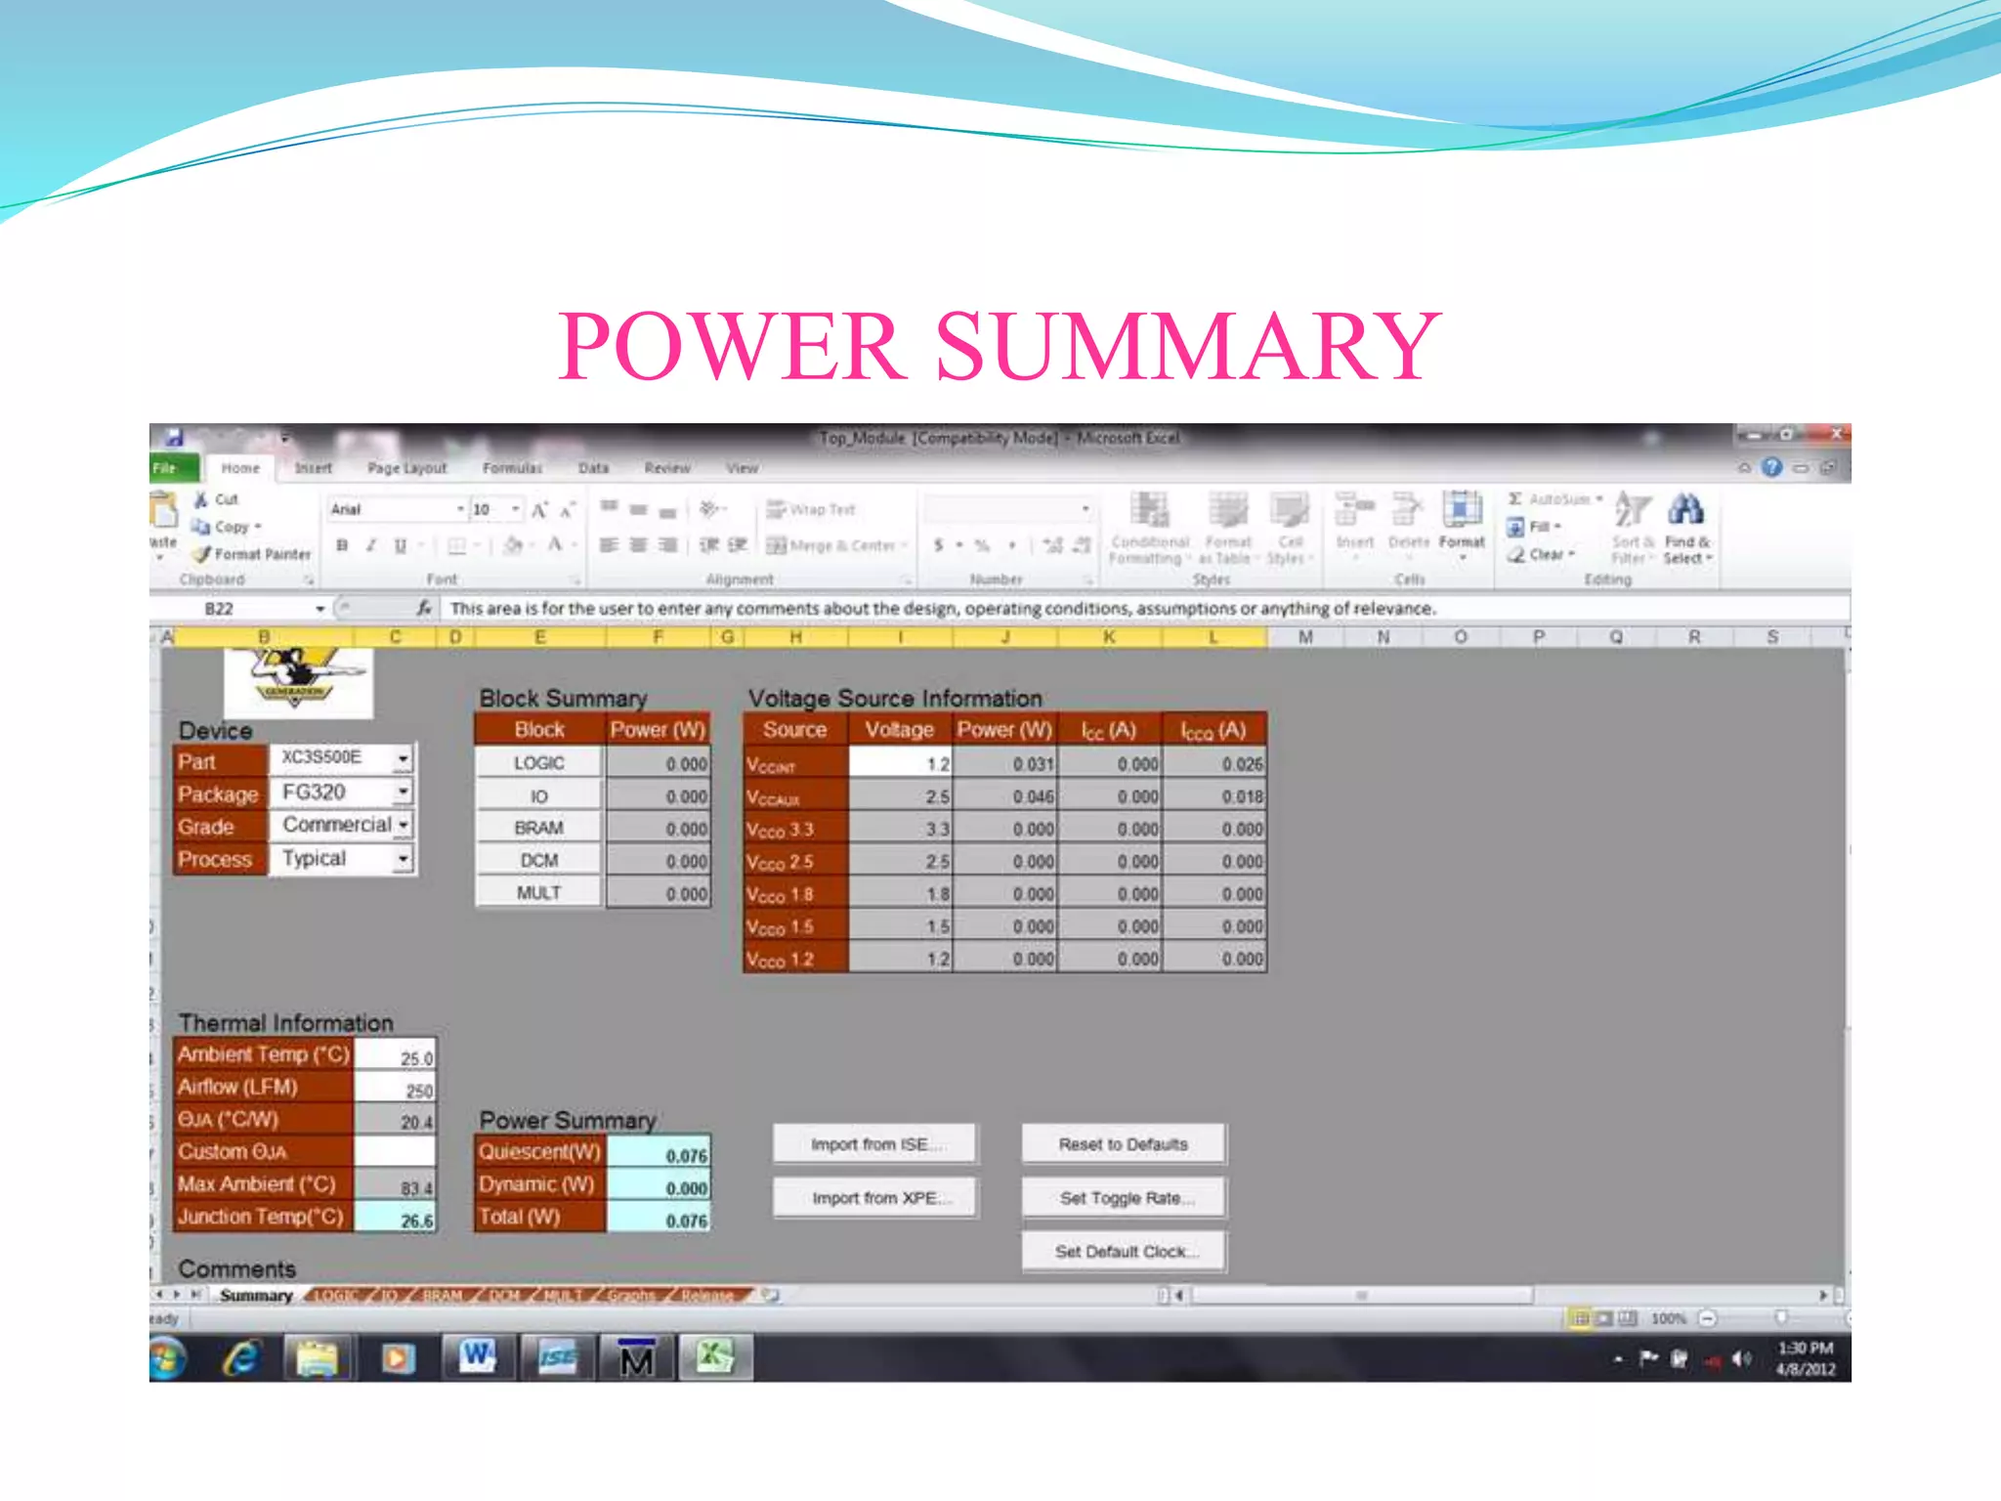Open Sort & Filter

click(x=1632, y=528)
